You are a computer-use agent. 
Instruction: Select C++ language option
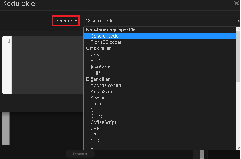(94, 128)
